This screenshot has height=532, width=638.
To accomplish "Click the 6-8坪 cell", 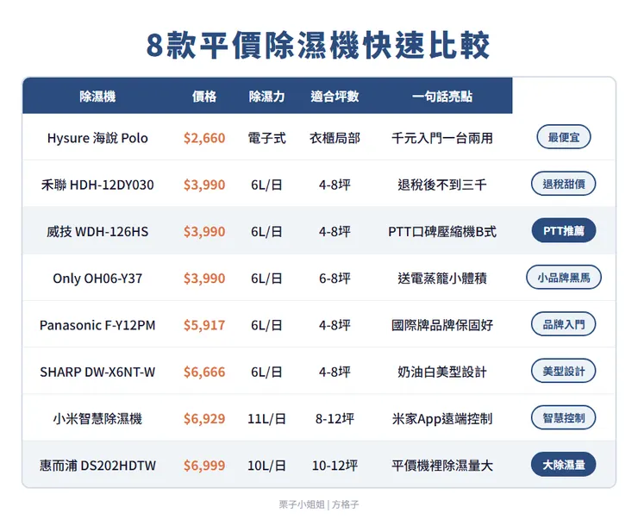I will [x=335, y=279].
